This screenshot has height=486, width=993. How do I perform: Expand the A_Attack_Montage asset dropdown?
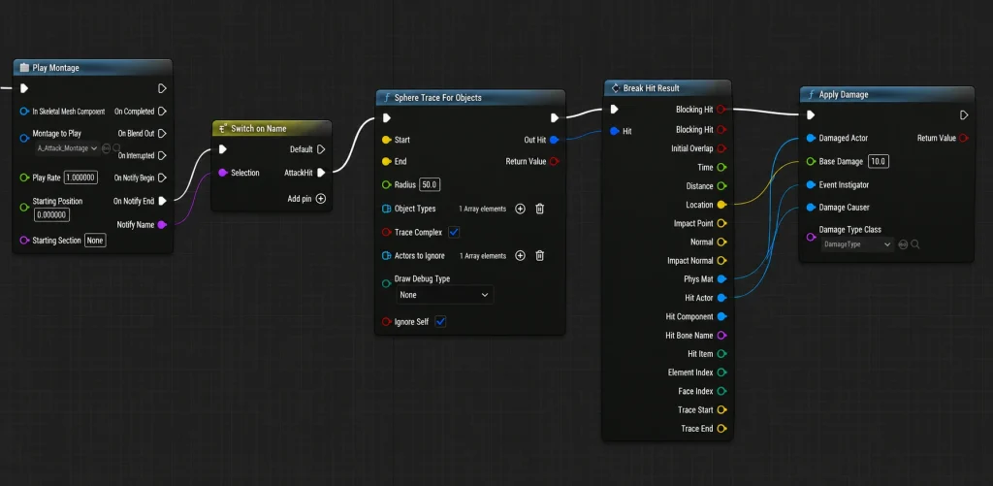[68, 147]
